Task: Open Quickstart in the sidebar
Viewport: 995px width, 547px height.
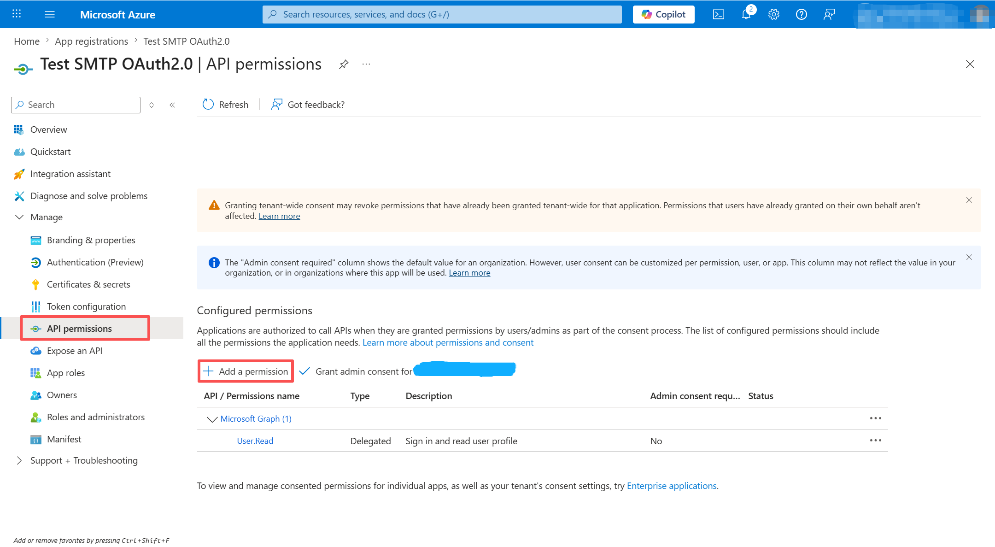Action: click(x=50, y=152)
